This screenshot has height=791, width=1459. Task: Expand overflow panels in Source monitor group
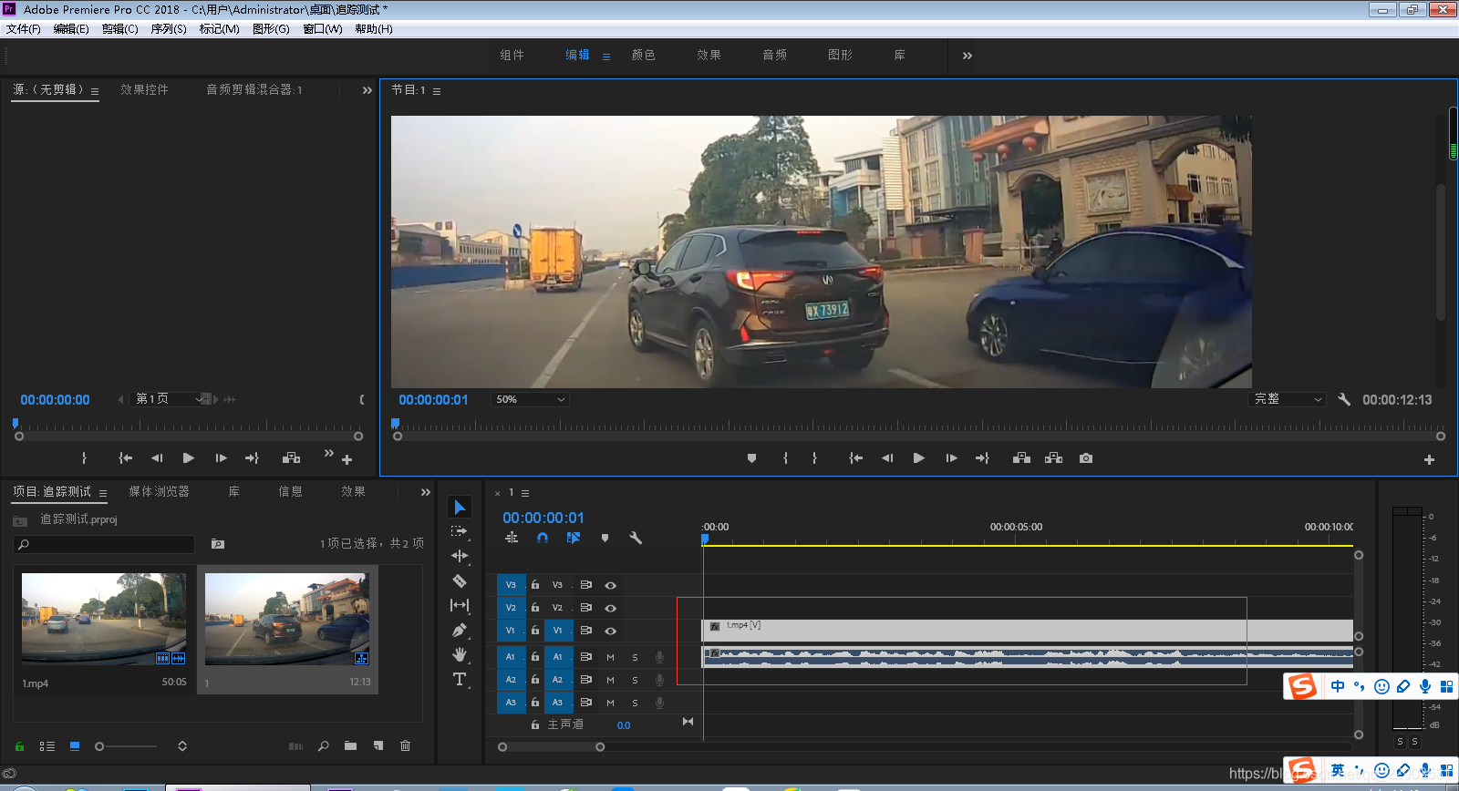(x=367, y=90)
